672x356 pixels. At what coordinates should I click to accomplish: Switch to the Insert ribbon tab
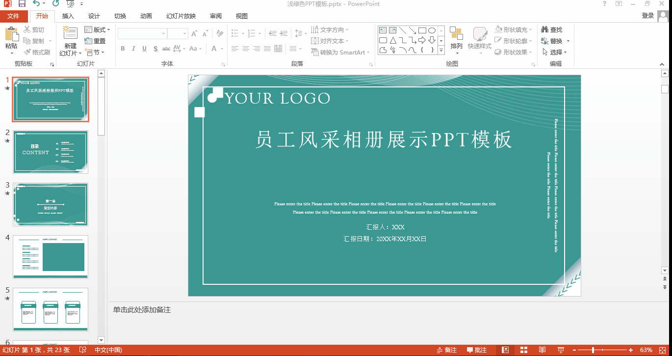click(68, 16)
